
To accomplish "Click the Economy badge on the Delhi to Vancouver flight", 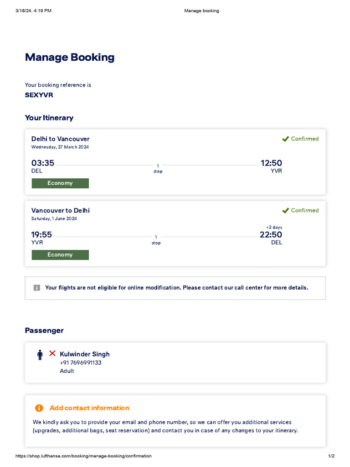I will pos(60,183).
